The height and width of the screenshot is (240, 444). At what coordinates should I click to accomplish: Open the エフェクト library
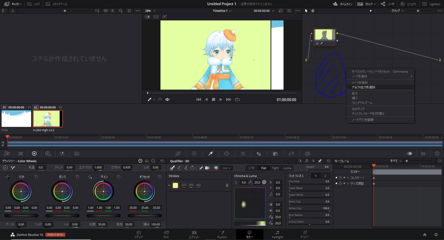(408, 4)
